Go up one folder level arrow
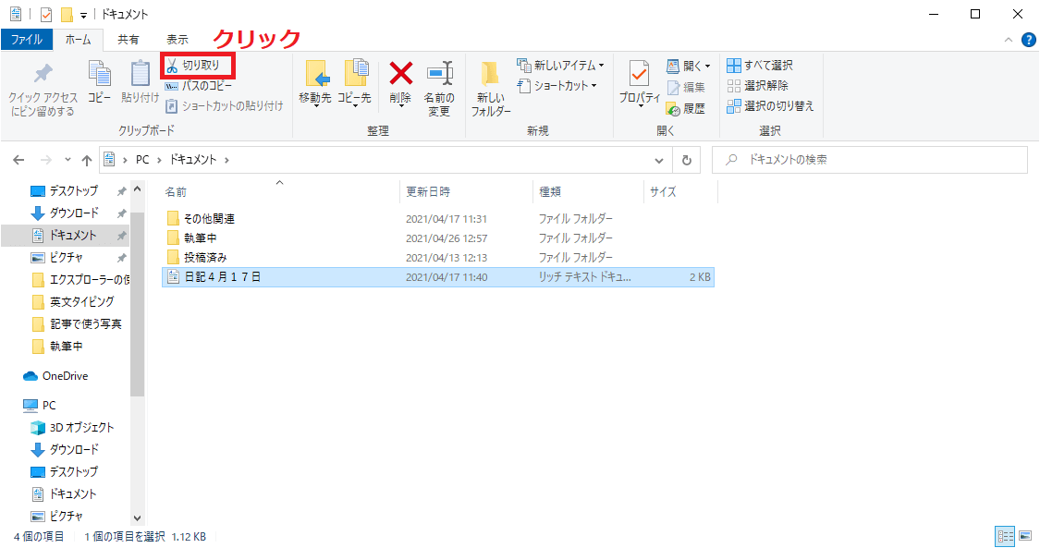Viewport: 1040px width, 548px height. click(x=87, y=160)
